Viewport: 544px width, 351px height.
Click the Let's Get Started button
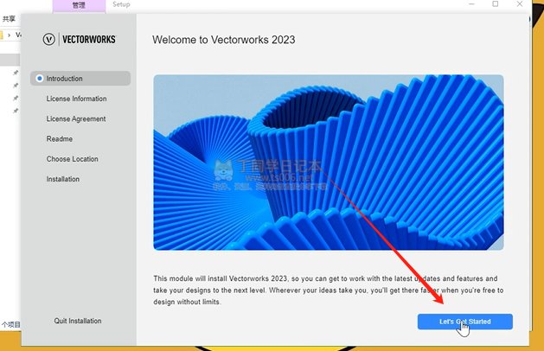click(x=465, y=322)
